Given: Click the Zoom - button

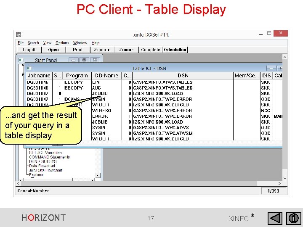Looking at the screenshot, I should point(126,50).
